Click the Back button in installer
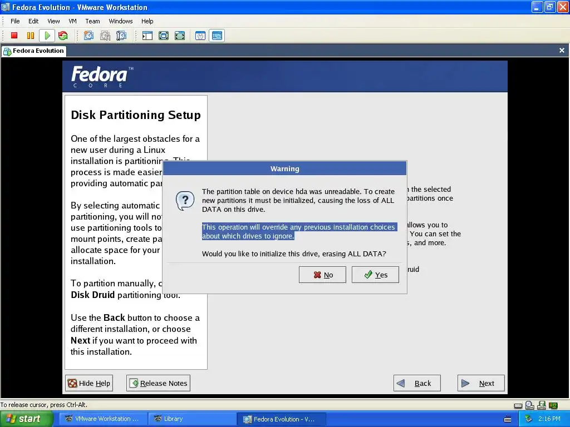The width and height of the screenshot is (570, 427). click(417, 383)
